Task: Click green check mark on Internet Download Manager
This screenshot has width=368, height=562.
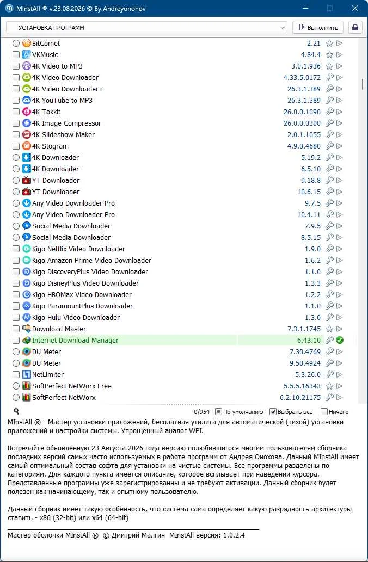Action: point(340,340)
